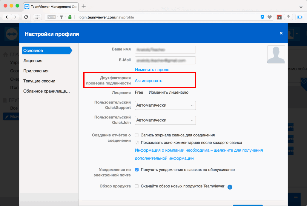The image size is (307, 206).
Task: Toggle Показывать окно комментариев checkbox
Action: coord(137,142)
